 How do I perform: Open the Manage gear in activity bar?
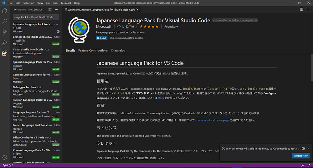pos(5,157)
